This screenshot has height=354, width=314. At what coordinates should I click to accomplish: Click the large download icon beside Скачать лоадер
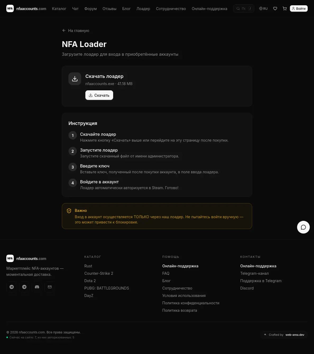coord(75,79)
